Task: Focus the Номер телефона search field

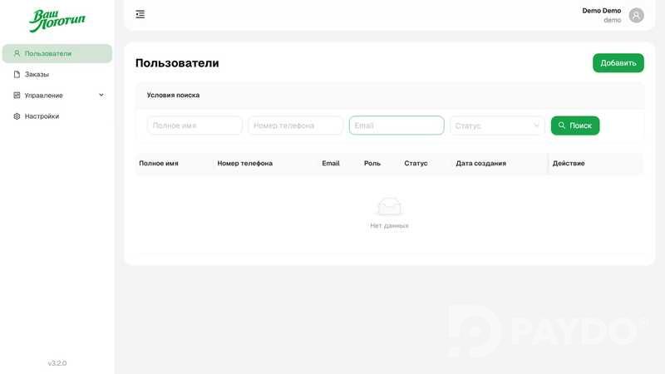Action: point(296,125)
